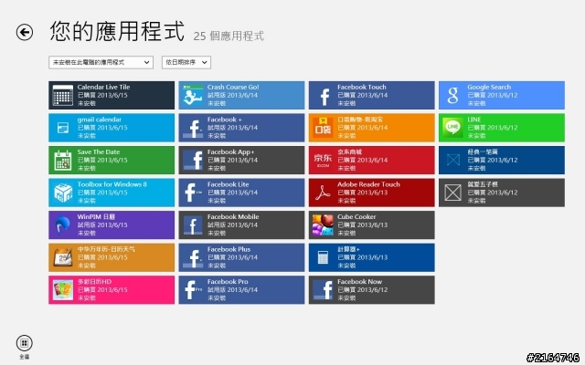
Task: Click the 五子棋 placeholder icon
Action: (x=453, y=193)
